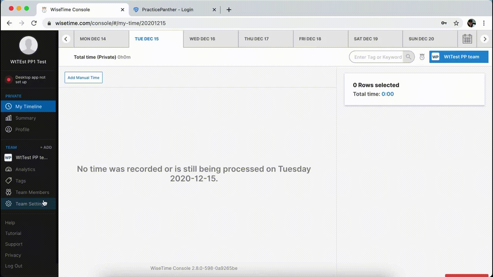Viewport: 493px width, 277px height.
Task: Click the user avatar in sidebar
Action: coord(29,45)
